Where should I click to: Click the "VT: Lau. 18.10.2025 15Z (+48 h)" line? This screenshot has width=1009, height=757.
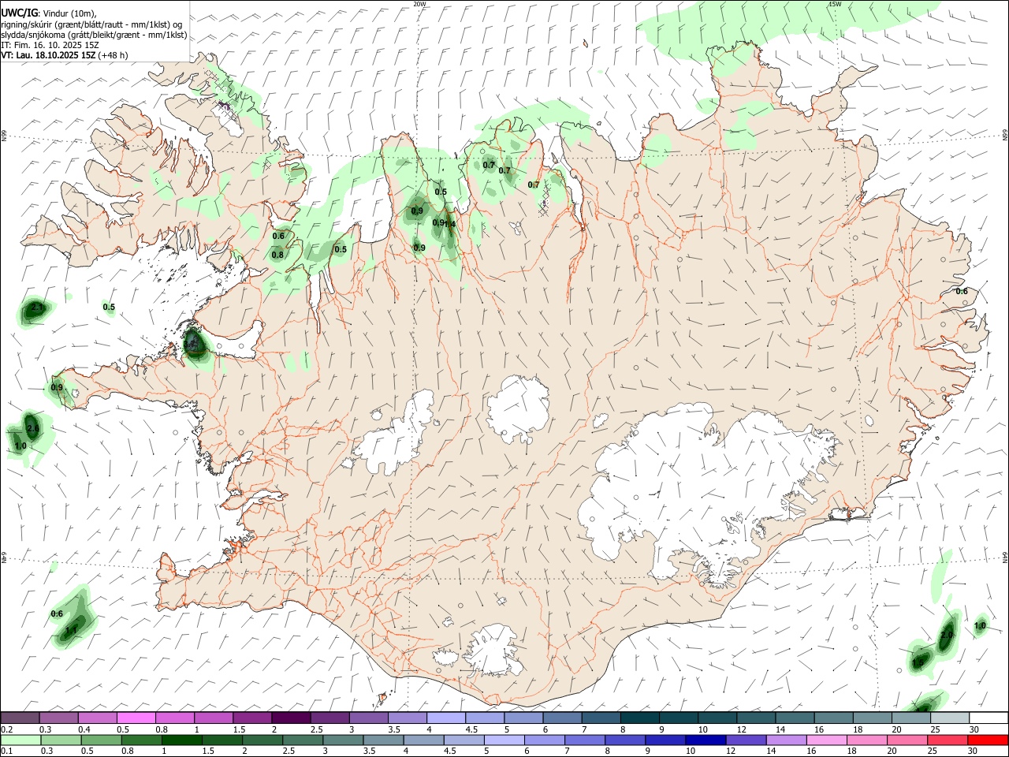pos(65,55)
